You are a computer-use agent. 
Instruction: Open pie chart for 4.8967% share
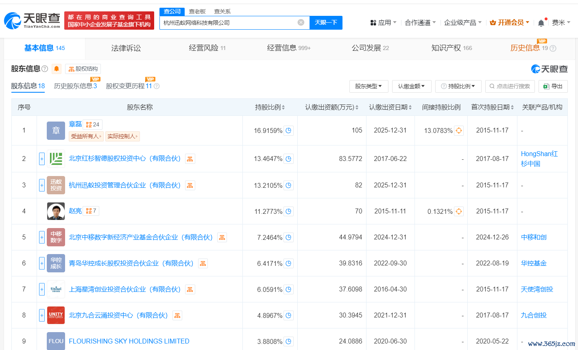pyautogui.click(x=288, y=315)
